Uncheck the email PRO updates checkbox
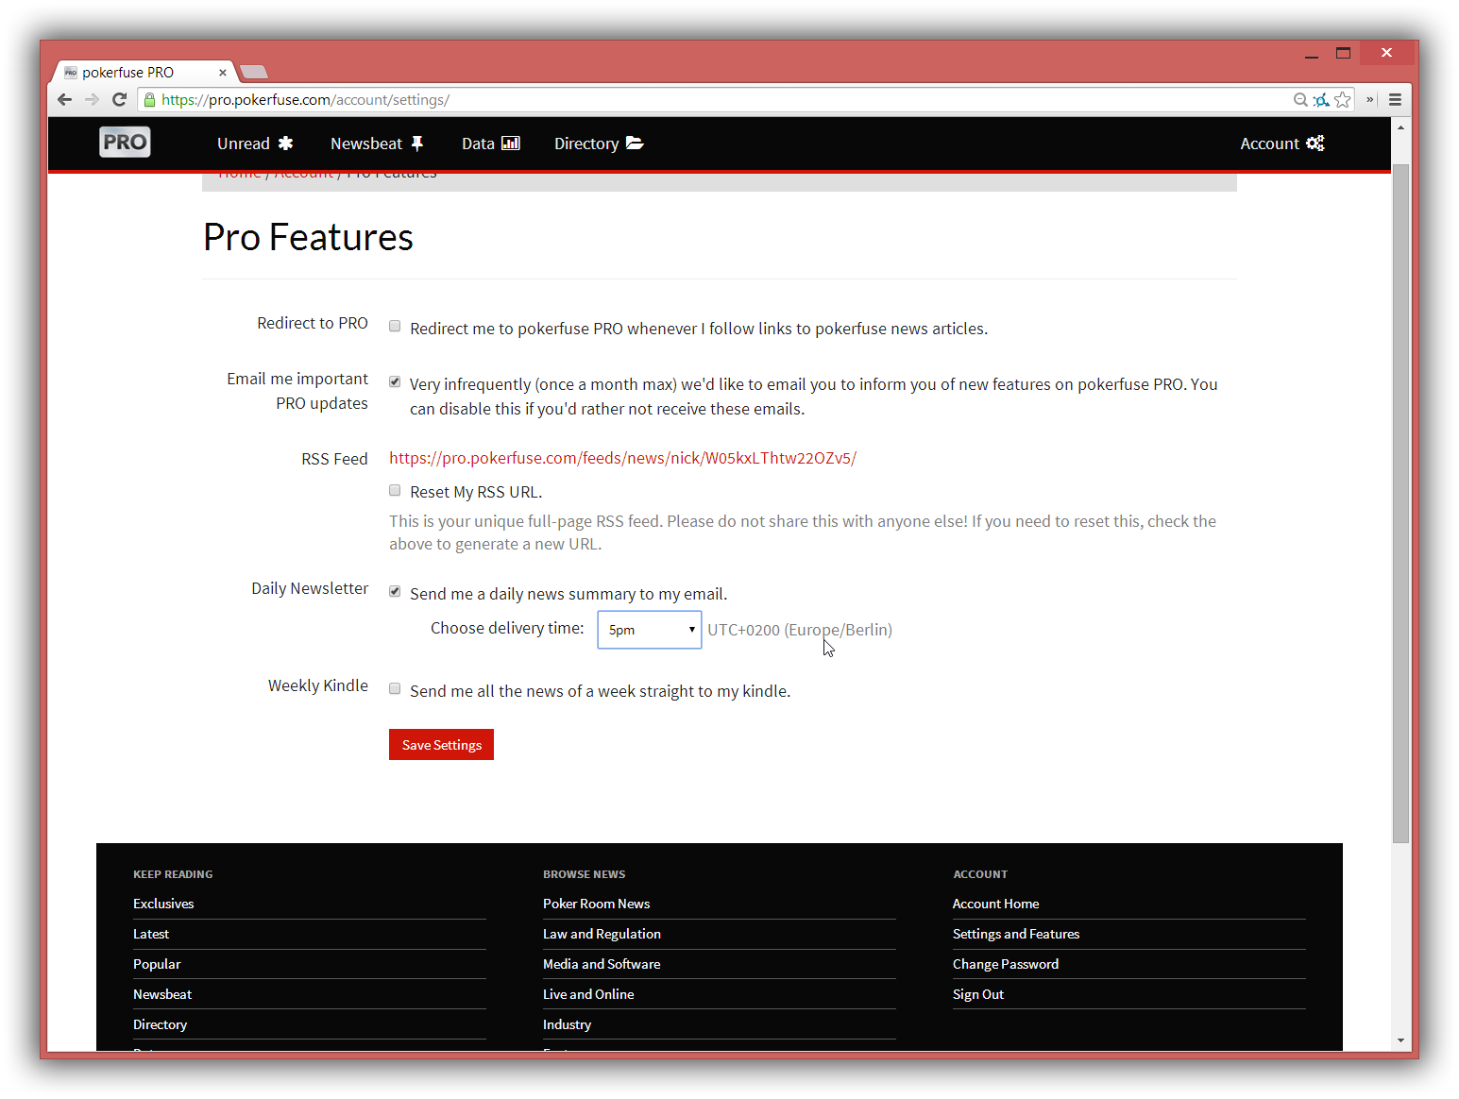Image resolution: width=1459 pixels, height=1099 pixels. coord(395,382)
